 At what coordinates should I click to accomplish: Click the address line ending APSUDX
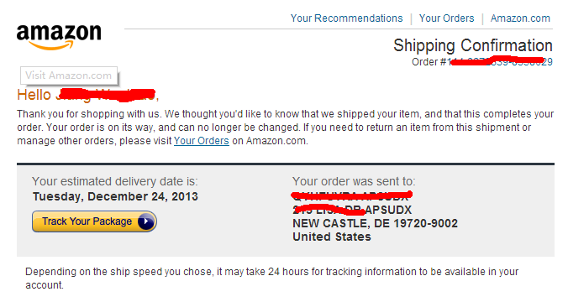352,210
